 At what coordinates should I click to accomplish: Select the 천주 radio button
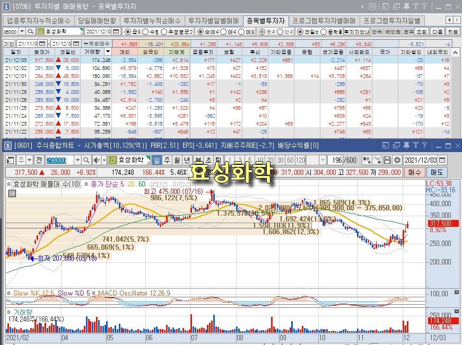(262, 31)
